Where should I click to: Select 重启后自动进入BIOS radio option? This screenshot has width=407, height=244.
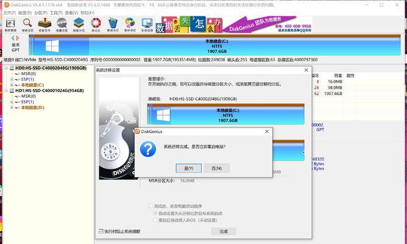[x=155, y=220]
